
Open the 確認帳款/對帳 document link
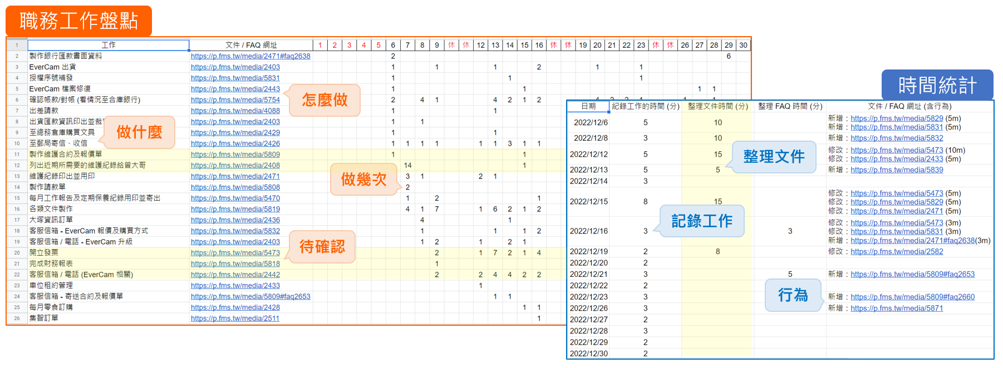(235, 100)
